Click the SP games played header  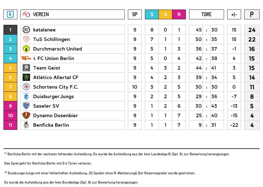[135, 14]
